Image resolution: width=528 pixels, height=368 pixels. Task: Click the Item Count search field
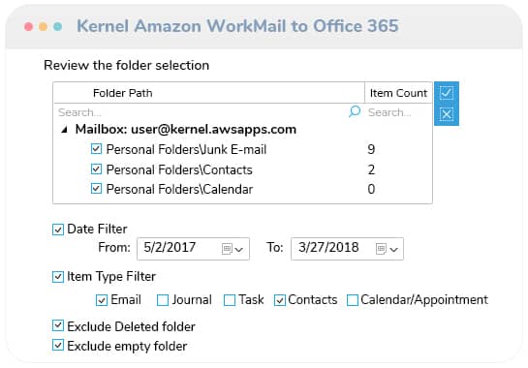coord(398,112)
